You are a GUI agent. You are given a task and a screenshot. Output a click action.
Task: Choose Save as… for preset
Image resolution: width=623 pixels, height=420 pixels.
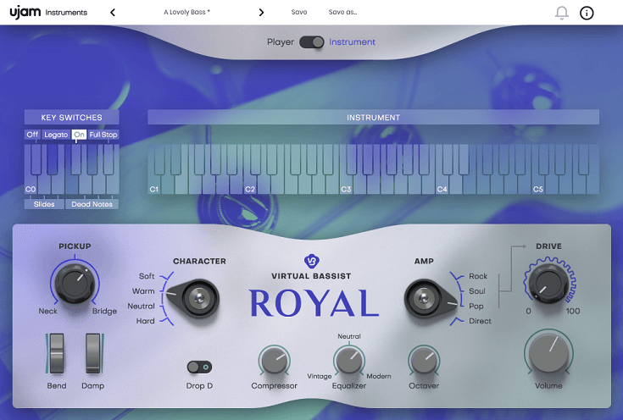point(342,13)
